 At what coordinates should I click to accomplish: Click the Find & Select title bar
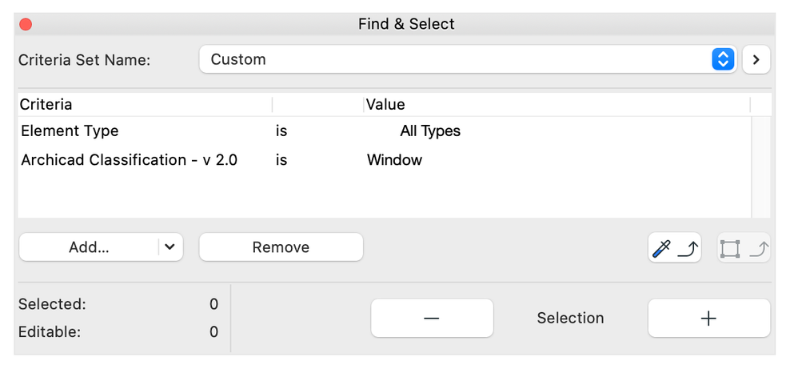[x=406, y=24]
